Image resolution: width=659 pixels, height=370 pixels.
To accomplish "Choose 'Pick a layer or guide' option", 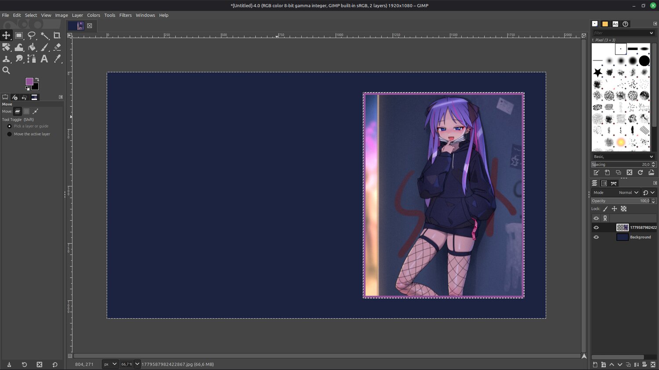I will [28, 126].
